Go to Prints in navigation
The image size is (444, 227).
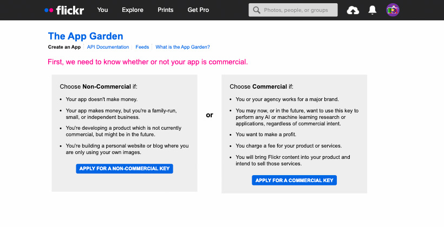coord(165,10)
